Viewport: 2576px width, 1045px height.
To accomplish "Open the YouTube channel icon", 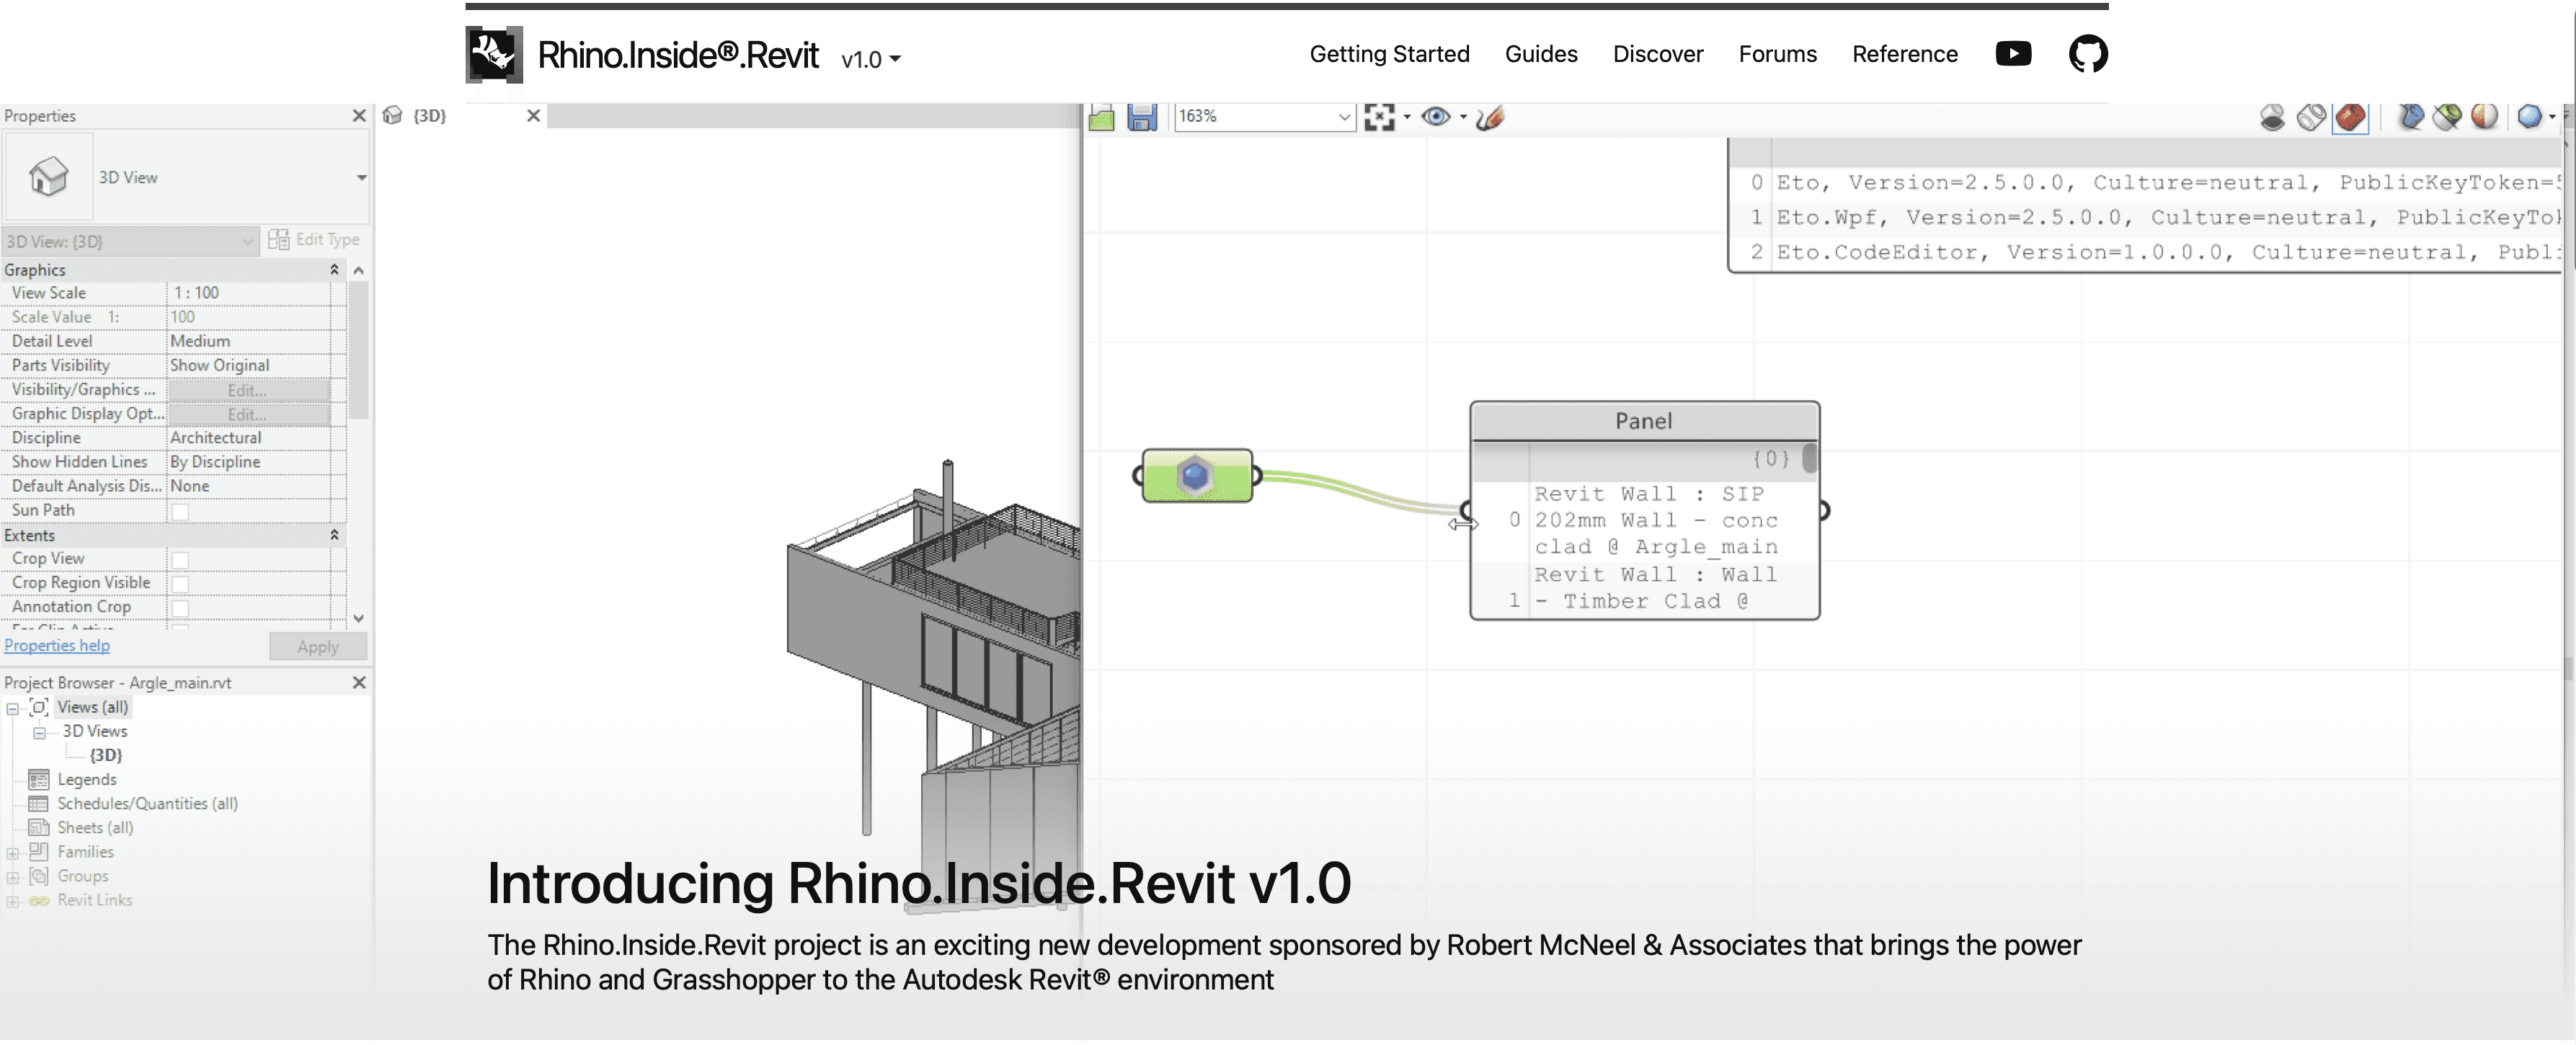I will point(2012,54).
